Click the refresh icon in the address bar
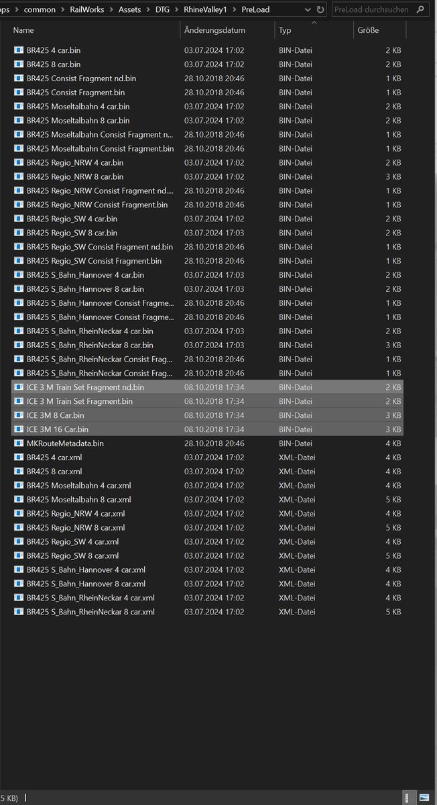This screenshot has width=437, height=805. coord(320,10)
